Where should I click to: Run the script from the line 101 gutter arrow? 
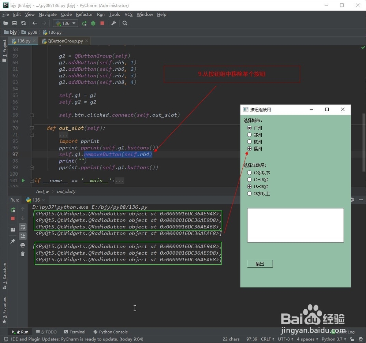pyautogui.click(x=23, y=180)
